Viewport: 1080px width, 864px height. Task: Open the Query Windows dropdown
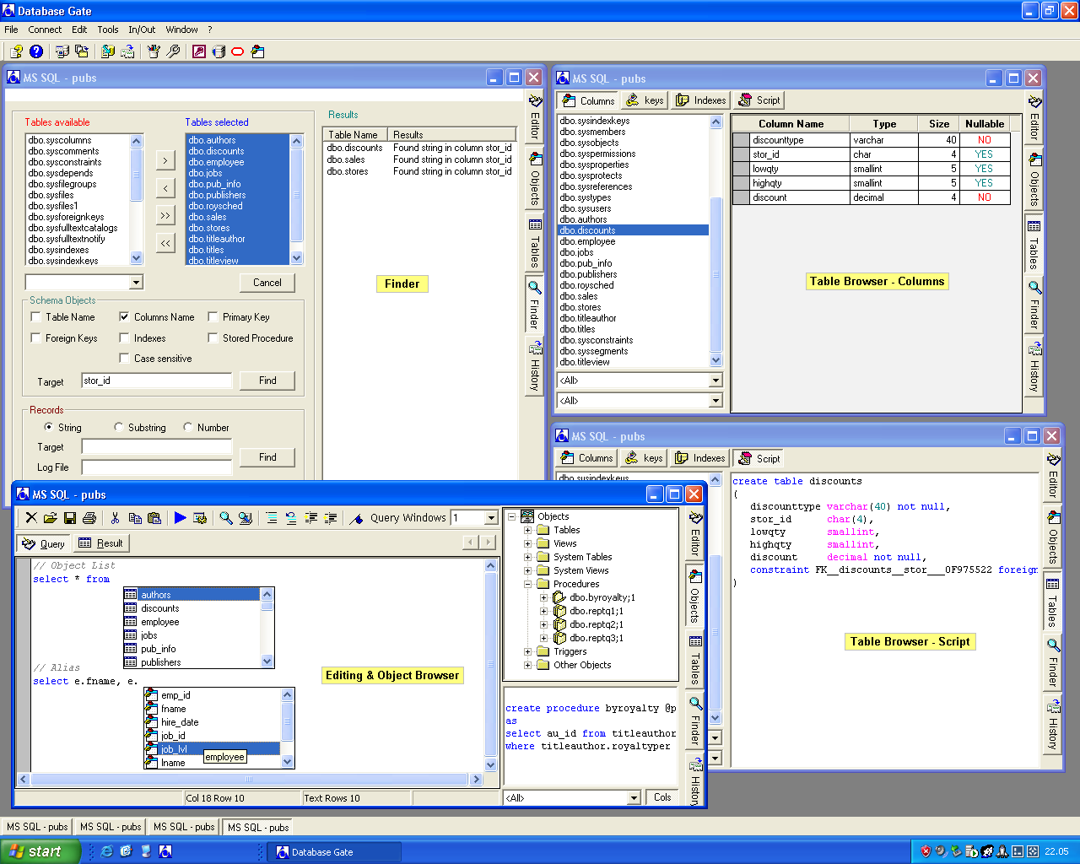pyautogui.click(x=491, y=518)
